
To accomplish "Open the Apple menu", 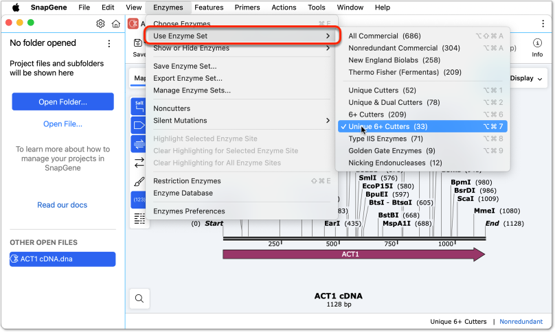I will click(16, 8).
